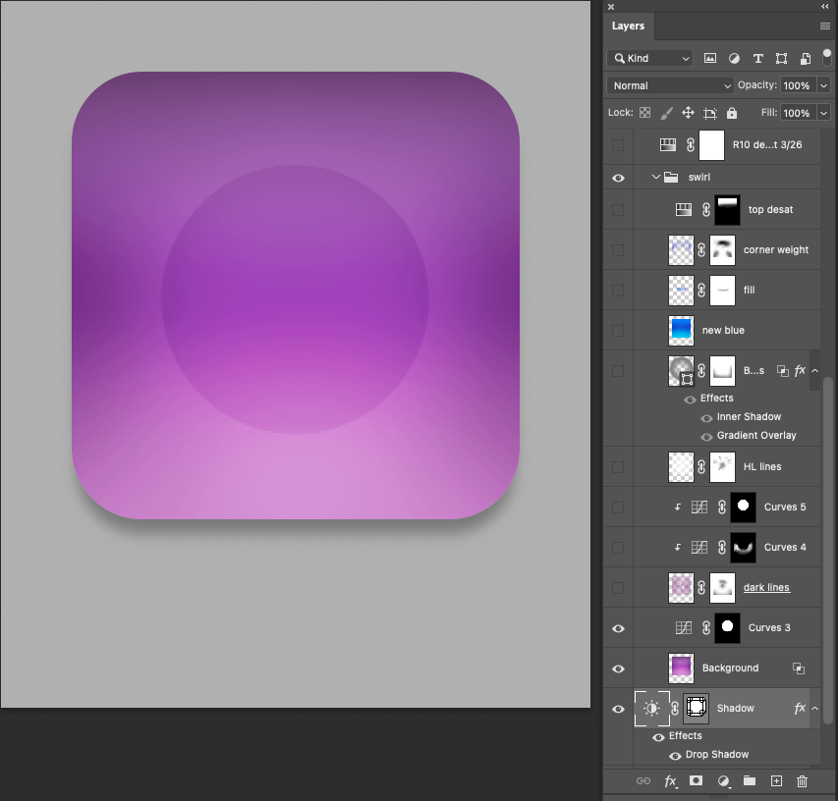The width and height of the screenshot is (838, 801).
Task: Open the Layers panel hamburger menu
Action: click(825, 27)
